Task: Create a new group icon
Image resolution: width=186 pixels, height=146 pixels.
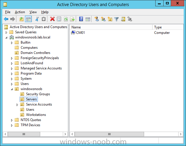Action: coord(103,19)
